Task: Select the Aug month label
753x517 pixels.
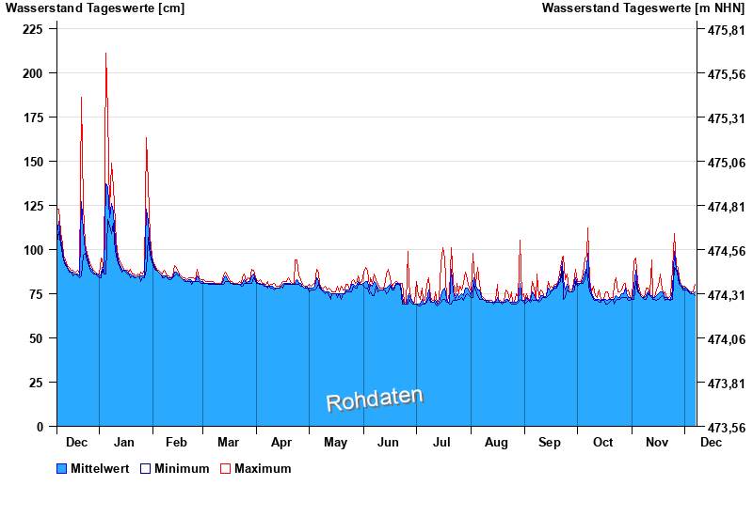Action: [496, 442]
